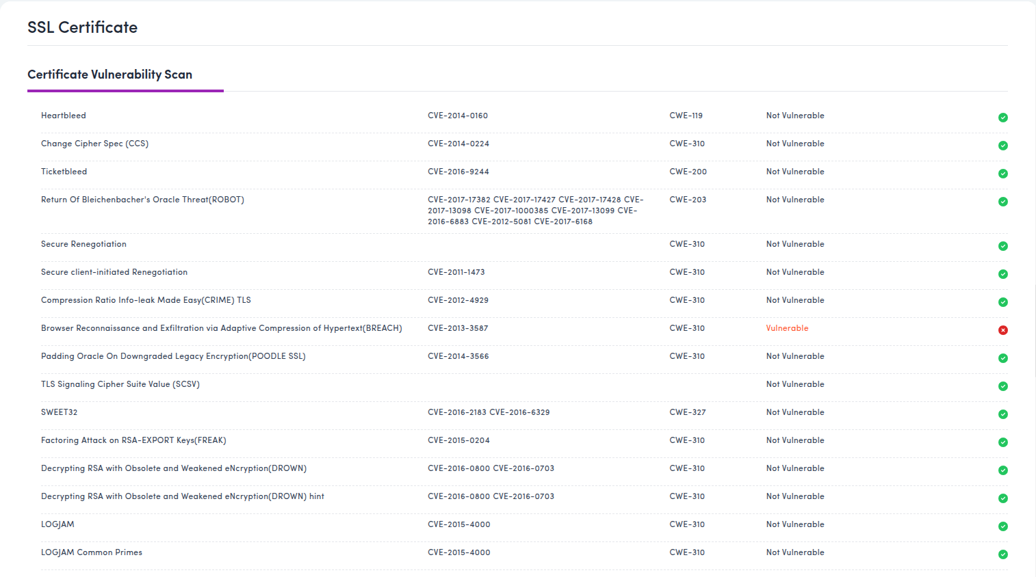Viewport: 1036px width, 577px height.
Task: Click the green status icon for ROBOT row
Action: 1002,202
